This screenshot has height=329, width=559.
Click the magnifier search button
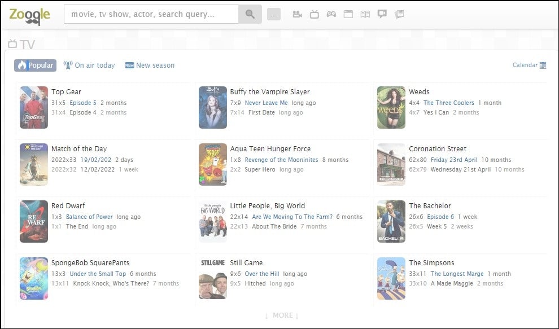pyautogui.click(x=250, y=14)
